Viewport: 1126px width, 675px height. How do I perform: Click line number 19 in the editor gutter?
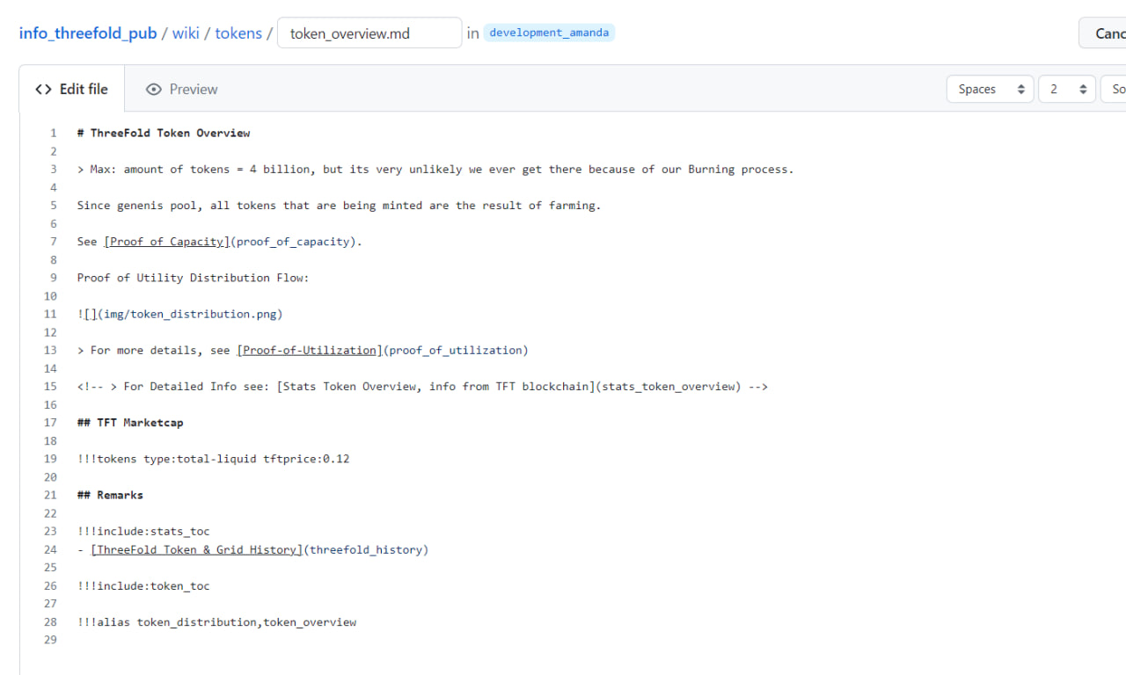point(50,458)
